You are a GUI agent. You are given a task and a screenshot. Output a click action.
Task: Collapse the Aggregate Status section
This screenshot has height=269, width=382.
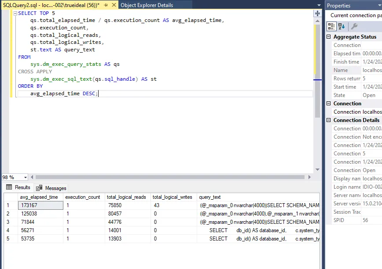(329, 37)
